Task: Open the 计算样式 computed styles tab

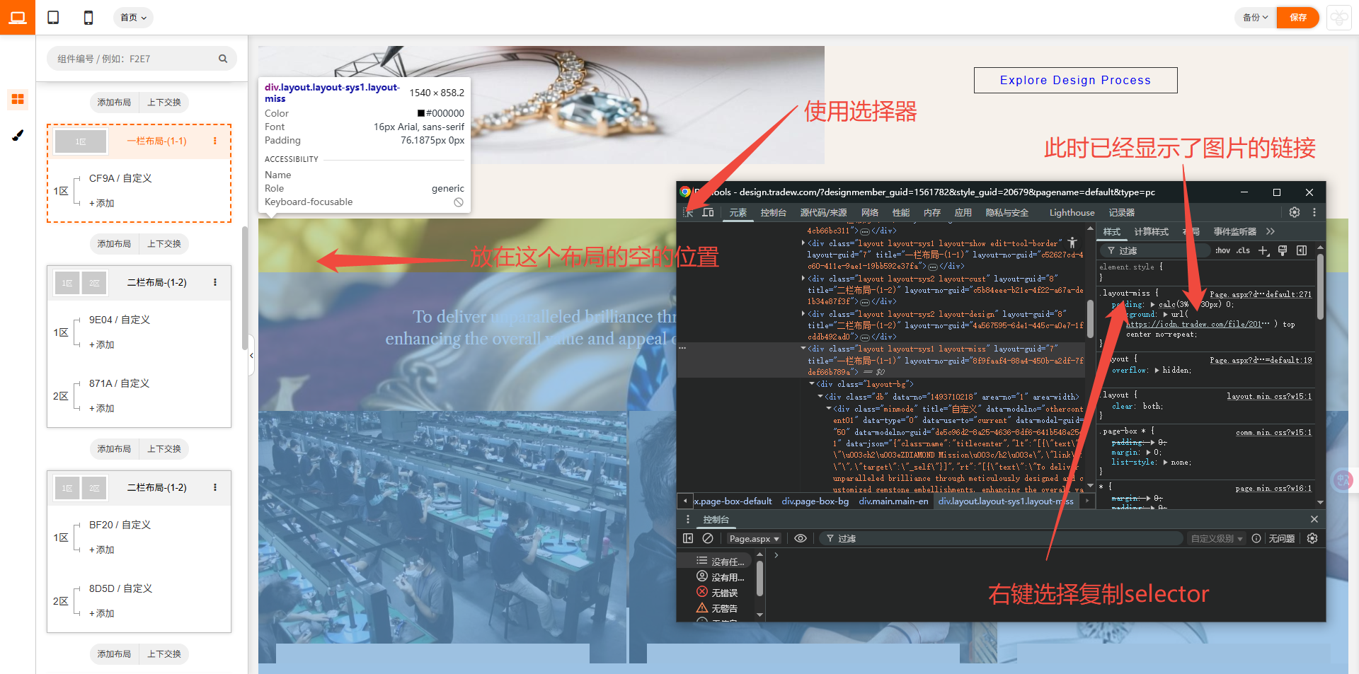Action: (1151, 232)
